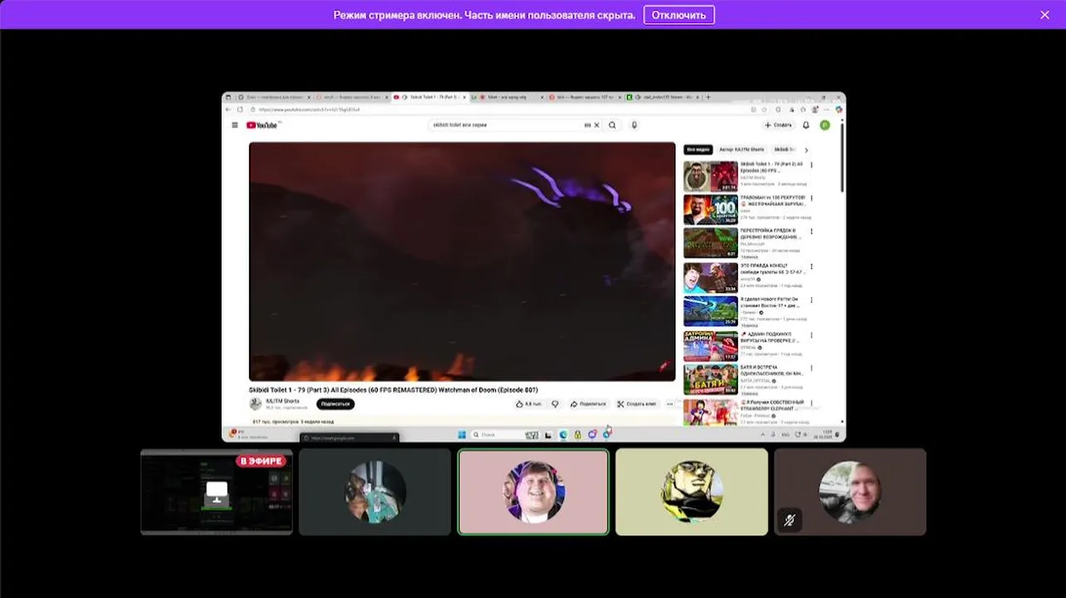Open YouTube notifications bell

click(805, 125)
